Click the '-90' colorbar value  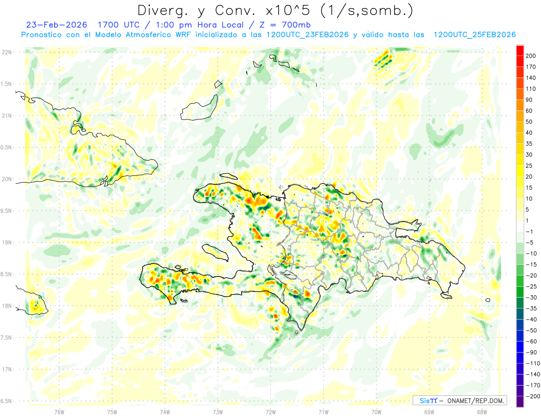click(x=531, y=352)
